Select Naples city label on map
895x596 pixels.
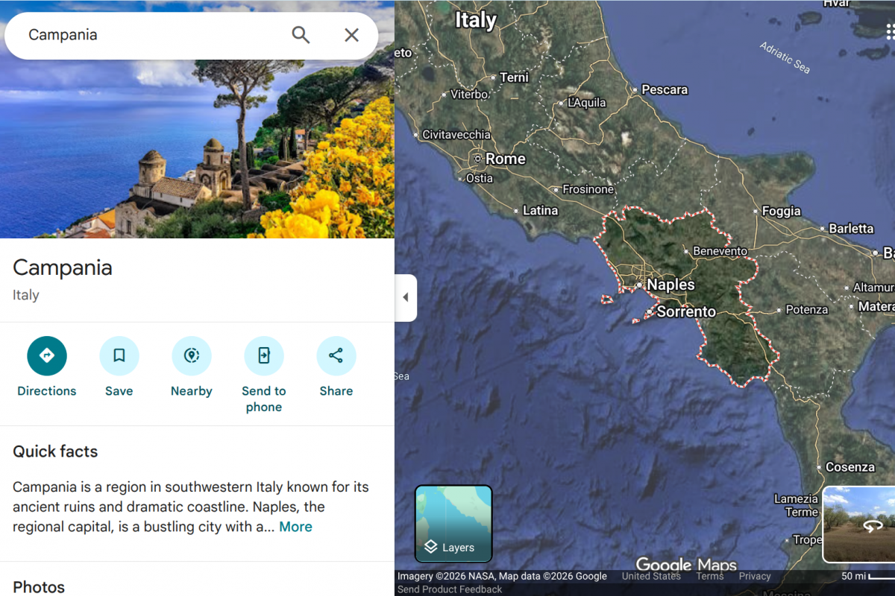670,285
